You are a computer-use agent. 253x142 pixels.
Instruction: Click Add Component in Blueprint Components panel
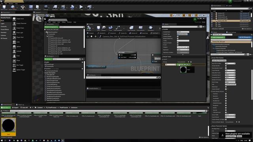pos(51,27)
